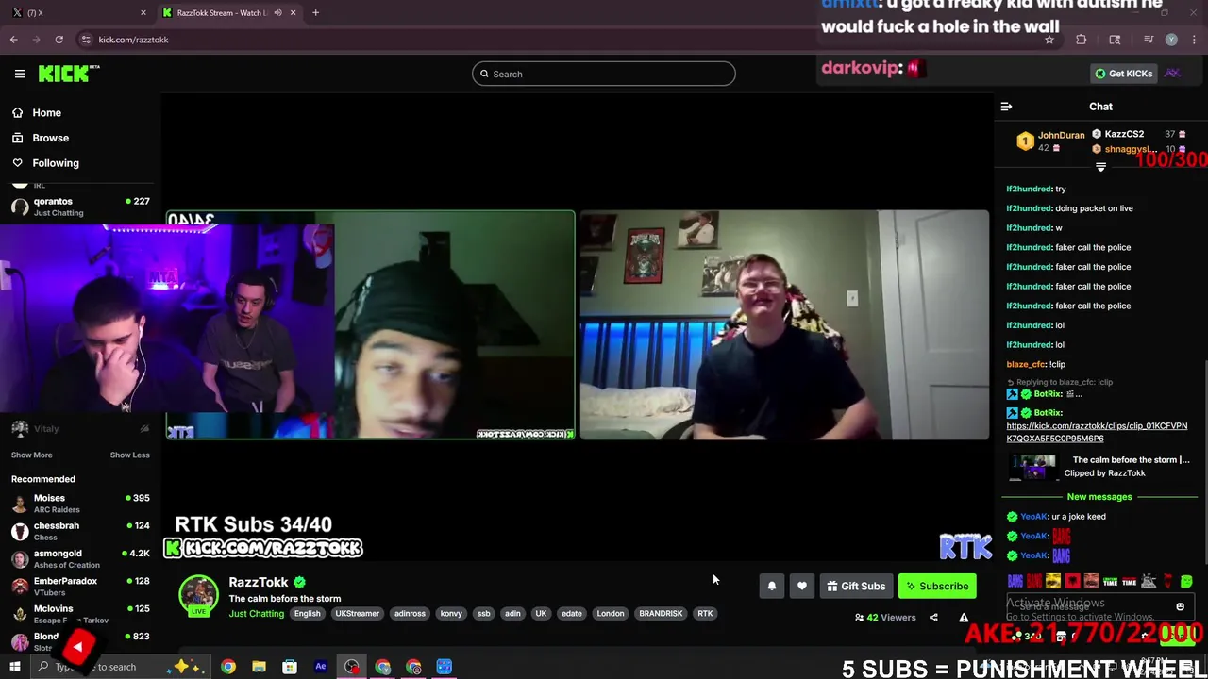Click the RazzTokk channel name
This screenshot has height=679, width=1208.
click(x=258, y=582)
